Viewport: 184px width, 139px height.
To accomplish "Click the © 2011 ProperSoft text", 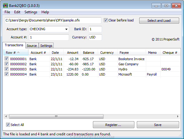I will tap(166, 39).
